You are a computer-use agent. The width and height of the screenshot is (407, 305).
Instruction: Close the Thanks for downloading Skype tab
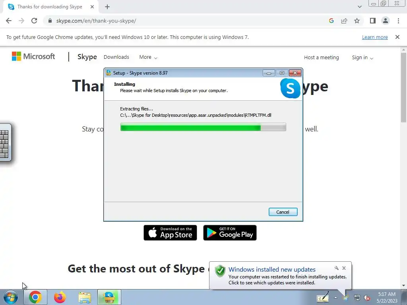[92, 7]
